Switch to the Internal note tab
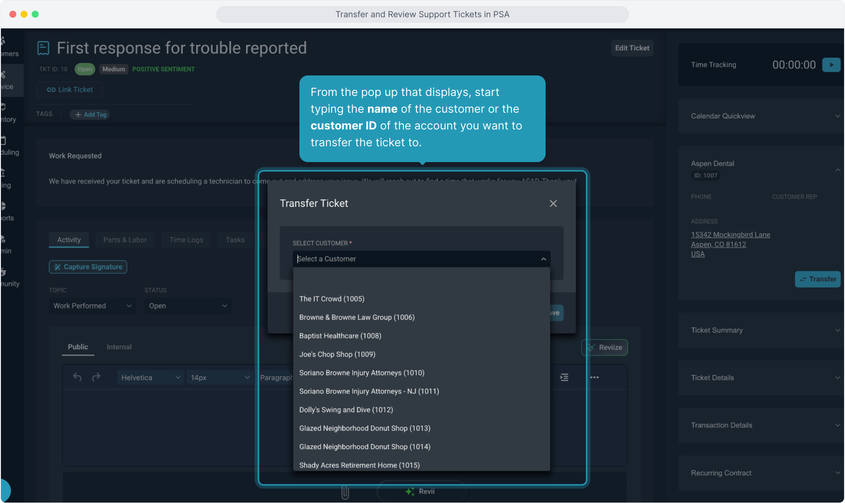845x503 pixels. point(119,347)
